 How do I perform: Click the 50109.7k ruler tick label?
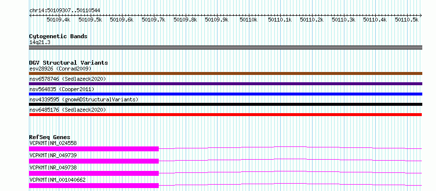point(153,20)
